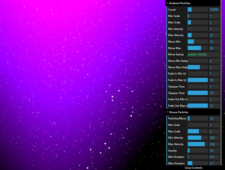Click the Count value field showing 10000
The width and height of the screenshot is (225, 170).
click(x=214, y=10)
